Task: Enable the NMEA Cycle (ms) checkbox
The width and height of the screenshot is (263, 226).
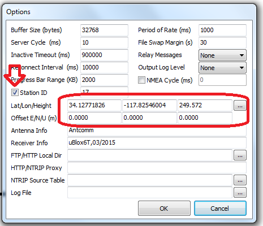Action: pos(141,80)
